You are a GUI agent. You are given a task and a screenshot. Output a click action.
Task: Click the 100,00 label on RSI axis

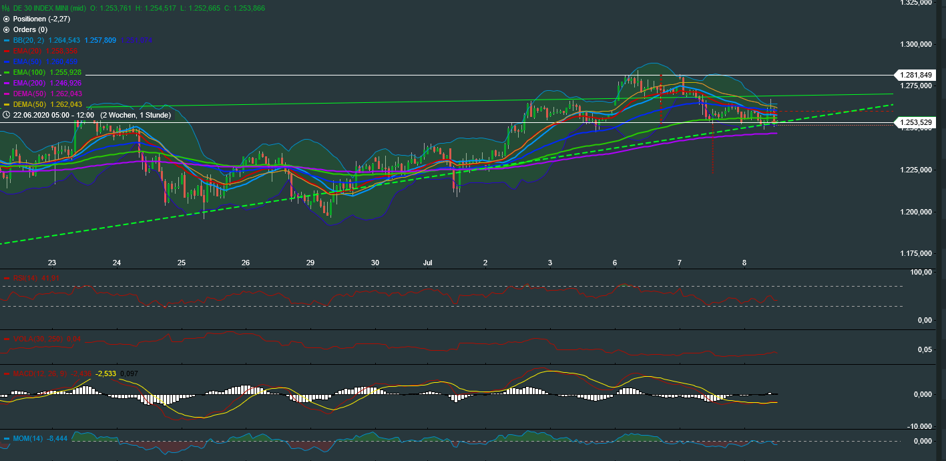[921, 273]
